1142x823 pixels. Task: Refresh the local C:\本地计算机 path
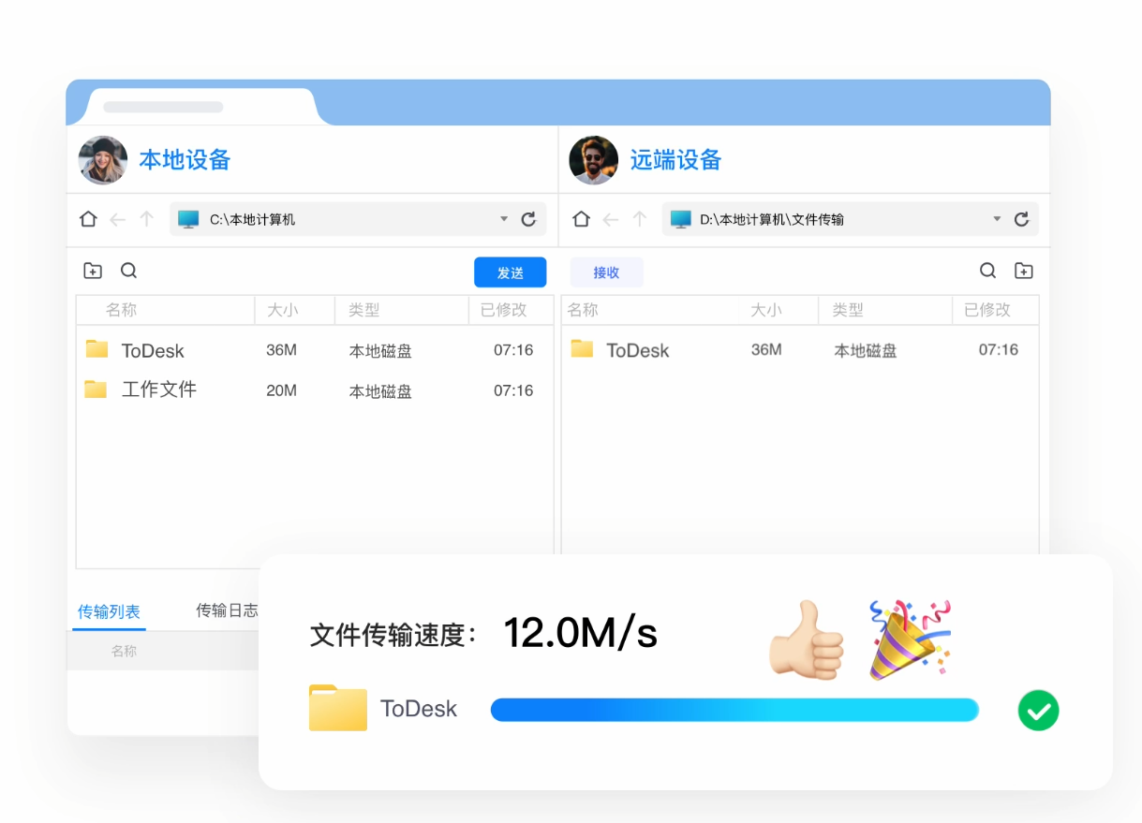(x=528, y=219)
